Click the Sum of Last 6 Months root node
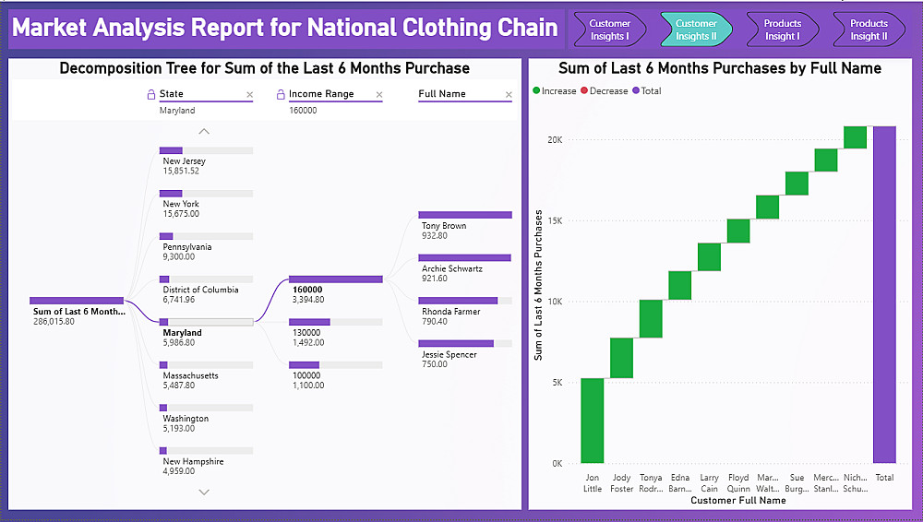The width and height of the screenshot is (923, 522). tap(77, 301)
